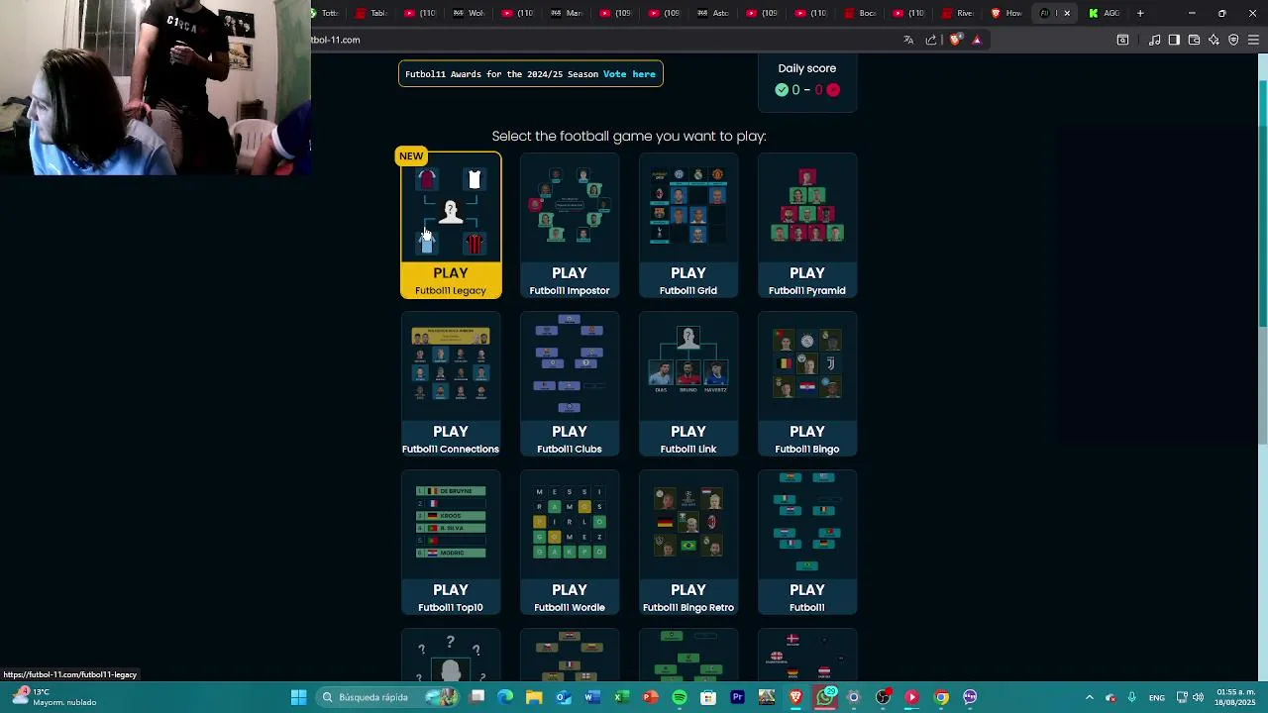Switch to the Wol browser tab
The height and width of the screenshot is (713, 1268).
pos(470,13)
